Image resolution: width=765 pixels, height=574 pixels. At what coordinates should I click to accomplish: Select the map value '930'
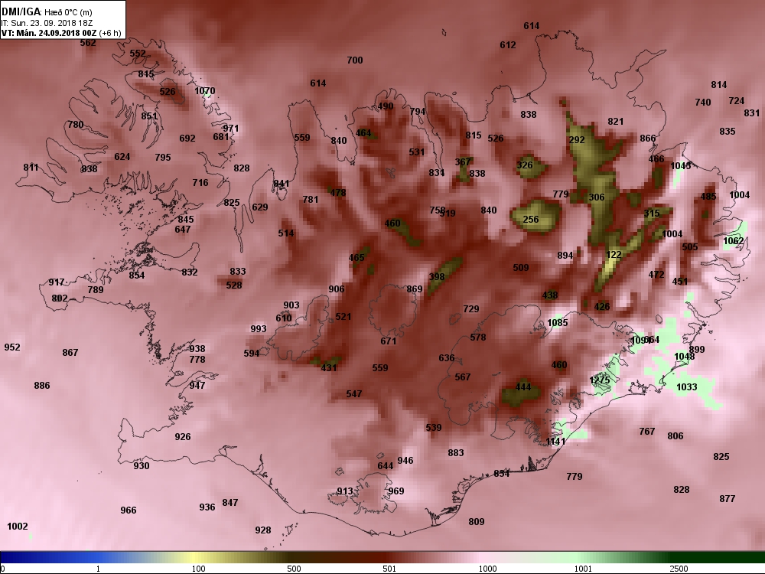142,466
